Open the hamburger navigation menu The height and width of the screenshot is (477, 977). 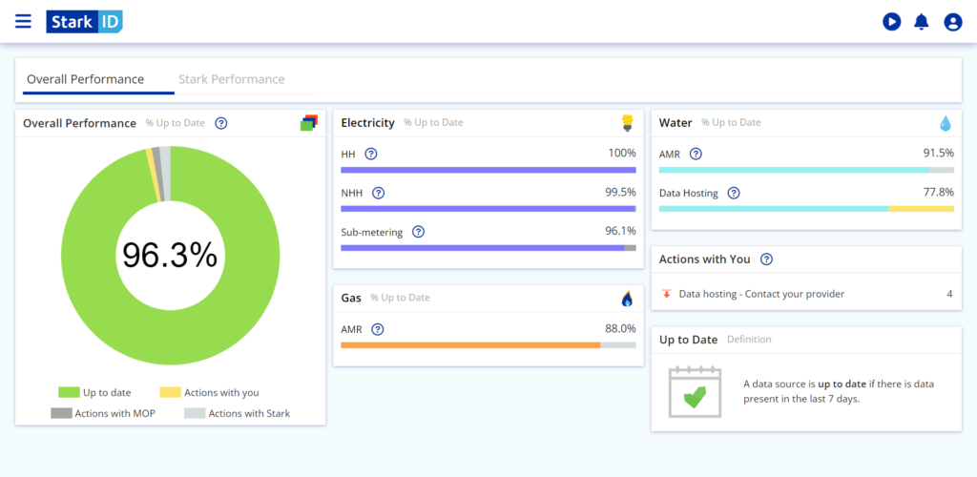[x=23, y=21]
